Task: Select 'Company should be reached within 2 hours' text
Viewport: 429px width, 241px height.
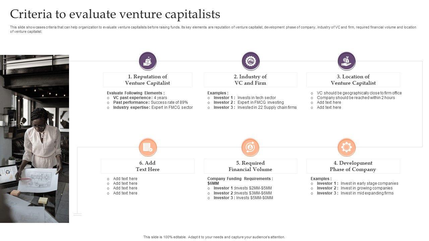Action: (x=356, y=98)
